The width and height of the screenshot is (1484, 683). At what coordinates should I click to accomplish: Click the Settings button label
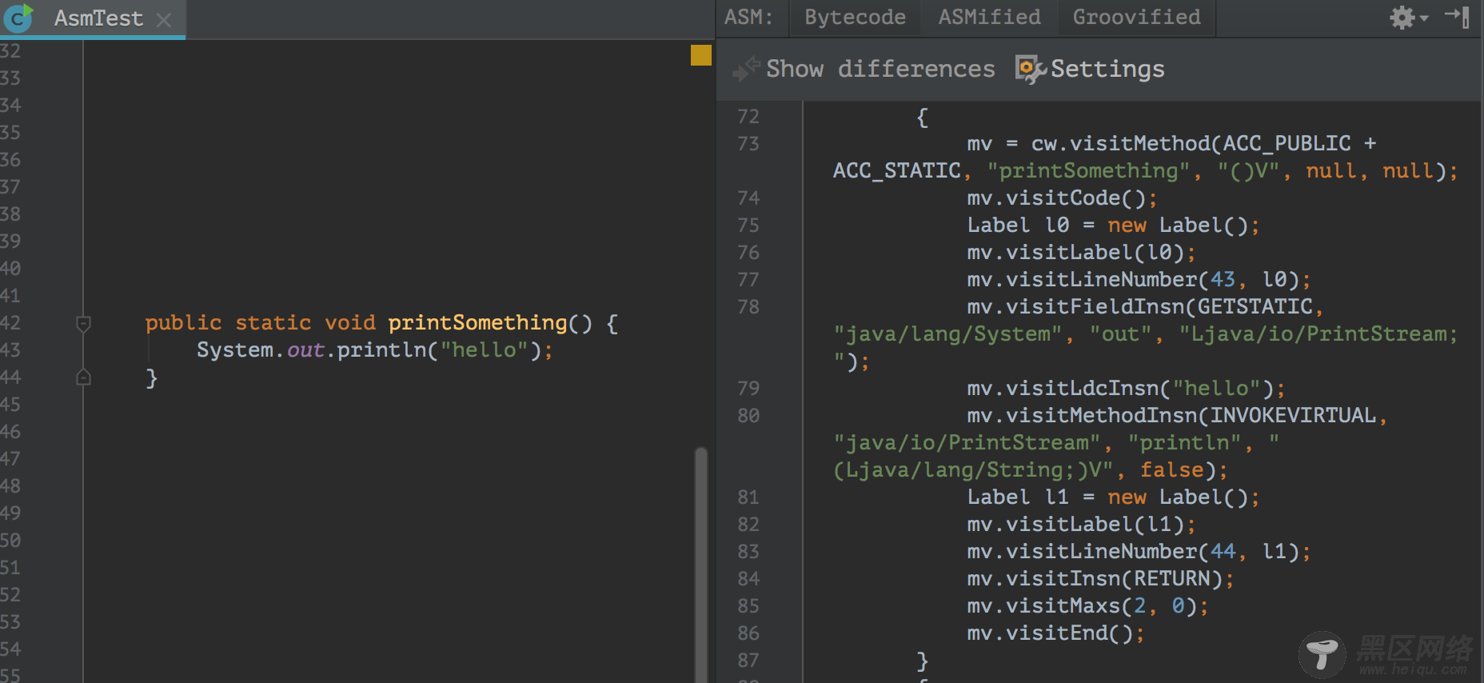(1107, 69)
